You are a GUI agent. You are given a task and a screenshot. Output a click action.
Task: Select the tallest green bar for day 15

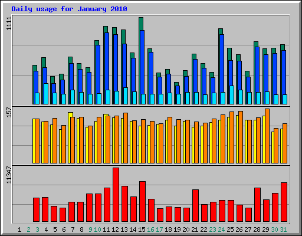(141, 24)
